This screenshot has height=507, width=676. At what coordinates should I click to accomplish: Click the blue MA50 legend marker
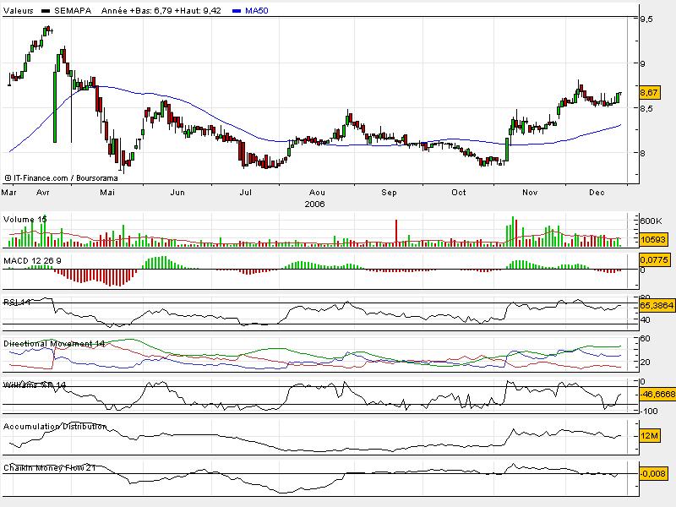[x=237, y=11]
